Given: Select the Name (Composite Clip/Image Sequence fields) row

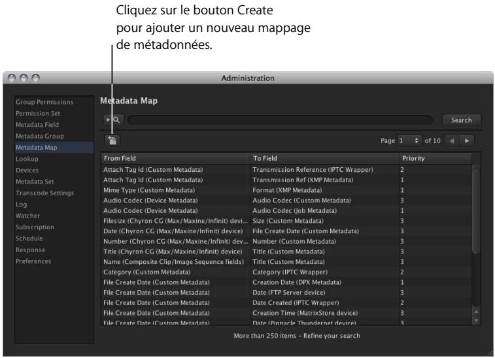Looking at the screenshot, I should (x=286, y=262).
